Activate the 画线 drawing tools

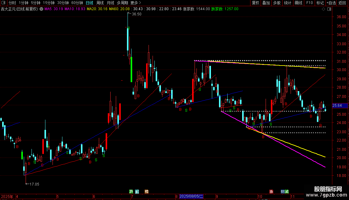coord(298,3)
